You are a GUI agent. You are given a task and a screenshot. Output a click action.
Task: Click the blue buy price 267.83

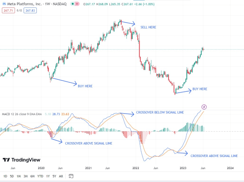tap(30, 11)
